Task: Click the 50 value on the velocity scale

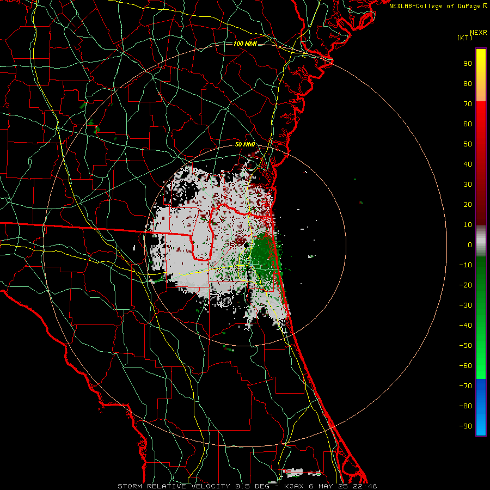Action: [x=468, y=144]
